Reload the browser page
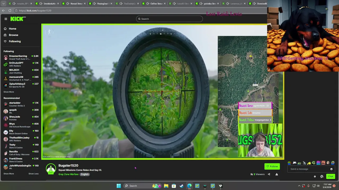Screen dimensions: 339x190 pos(10,11)
